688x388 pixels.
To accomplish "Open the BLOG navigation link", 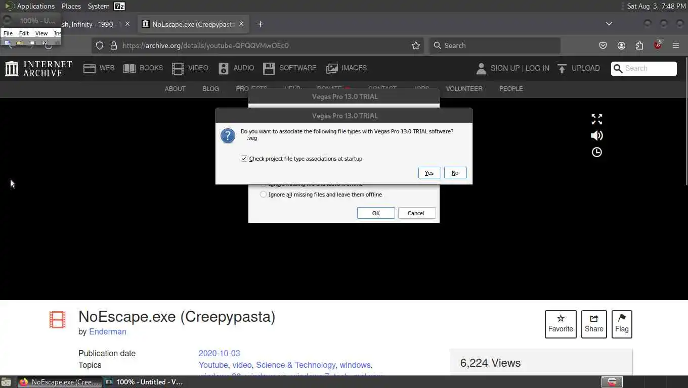I will [210, 89].
